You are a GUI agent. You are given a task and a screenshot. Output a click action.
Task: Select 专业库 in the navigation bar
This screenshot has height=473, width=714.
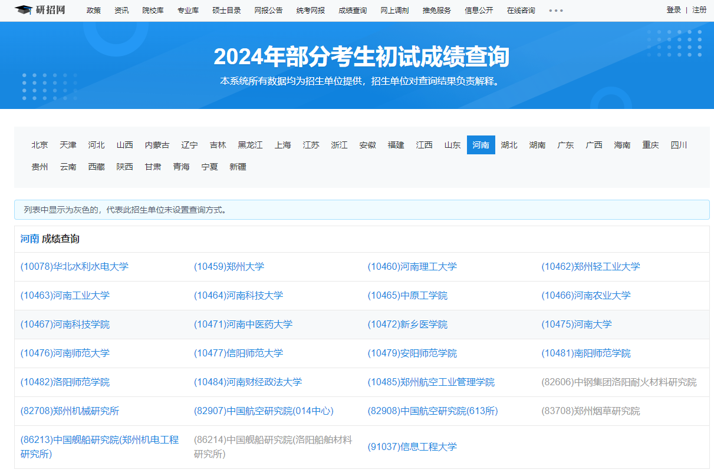click(x=188, y=11)
